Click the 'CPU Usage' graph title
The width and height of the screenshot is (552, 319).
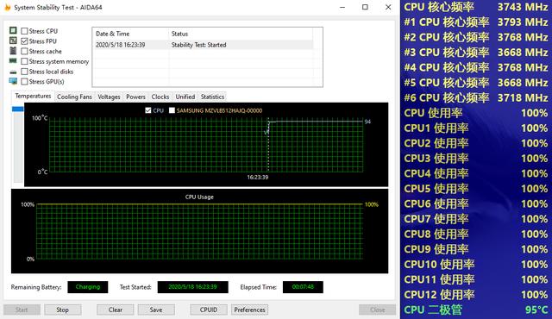tap(199, 197)
